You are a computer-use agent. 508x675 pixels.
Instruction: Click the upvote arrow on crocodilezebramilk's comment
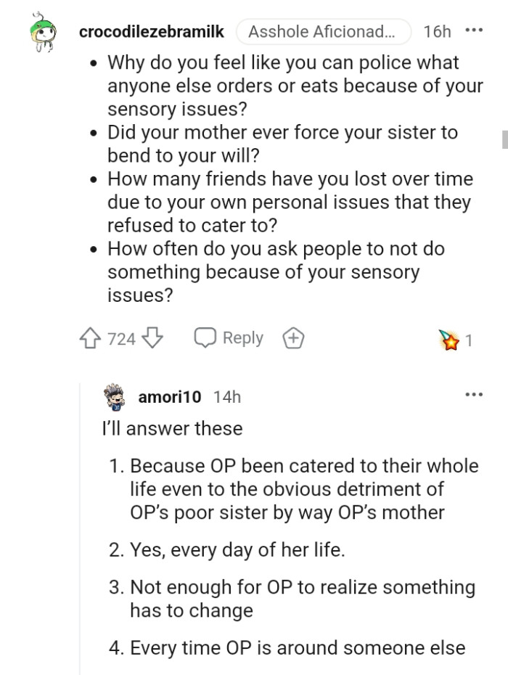[x=89, y=337]
